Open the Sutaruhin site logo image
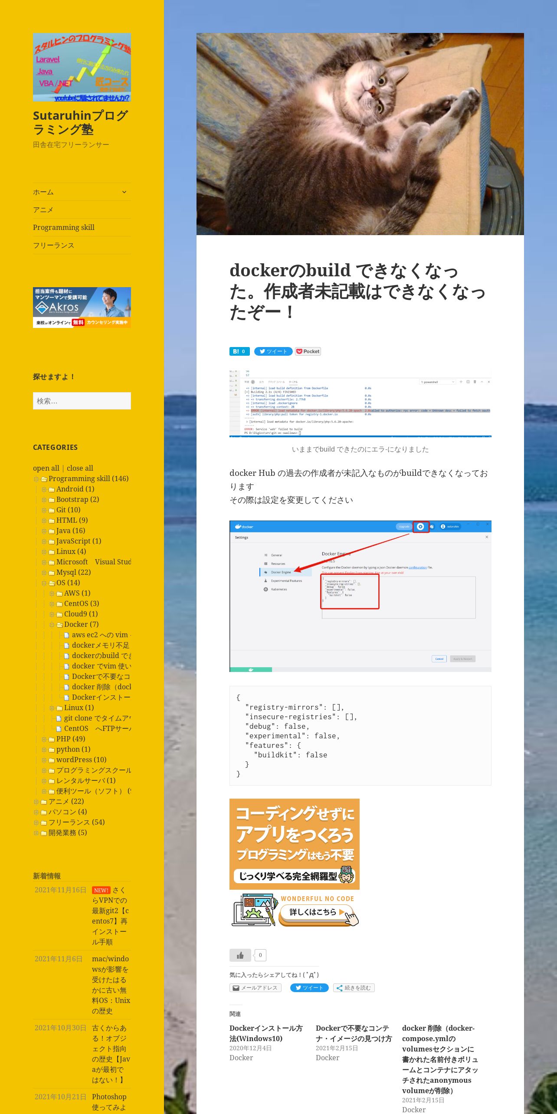The image size is (557, 1114). pos(82,67)
